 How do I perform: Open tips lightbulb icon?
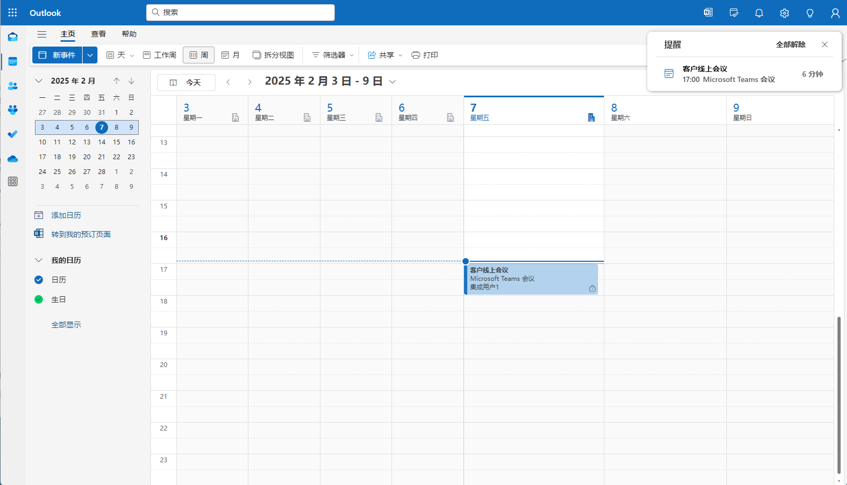[x=810, y=13]
